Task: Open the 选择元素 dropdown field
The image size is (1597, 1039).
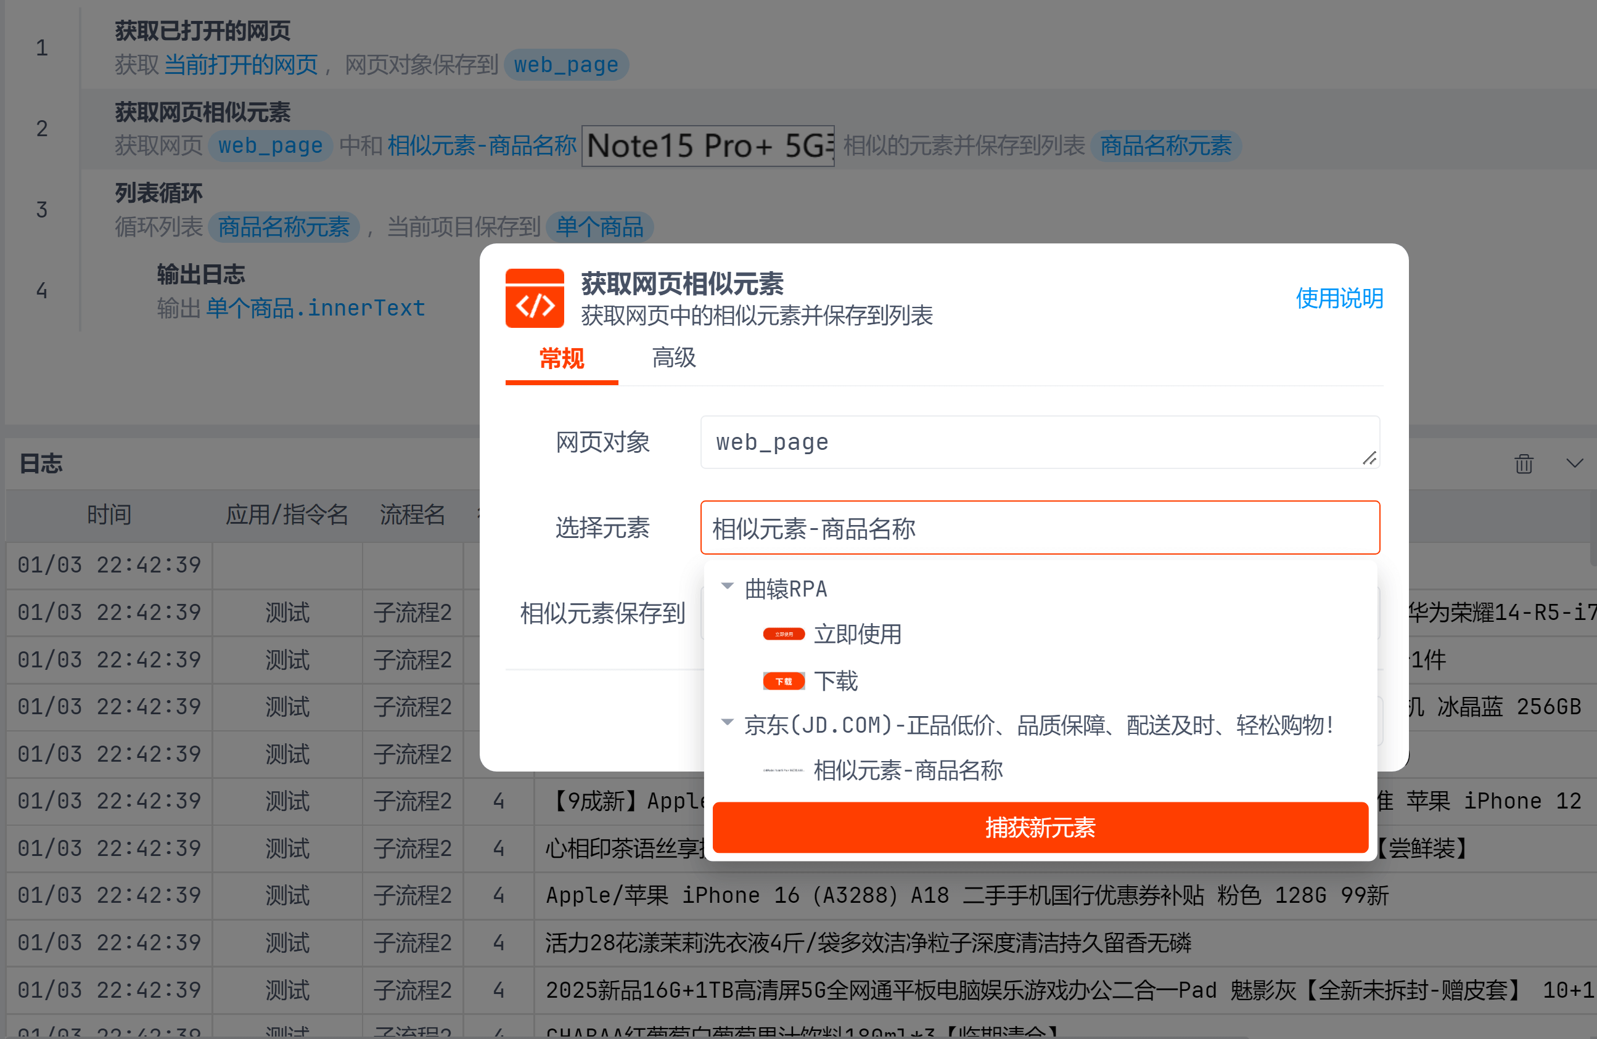Action: point(1040,528)
